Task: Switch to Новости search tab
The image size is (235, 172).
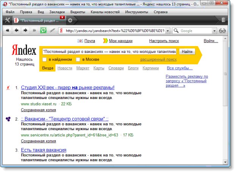Action: pos(65,68)
